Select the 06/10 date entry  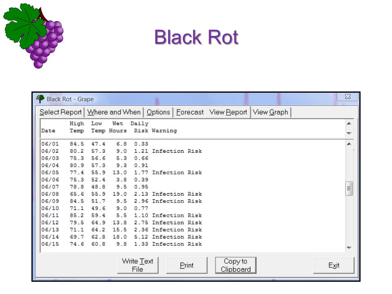50,208
